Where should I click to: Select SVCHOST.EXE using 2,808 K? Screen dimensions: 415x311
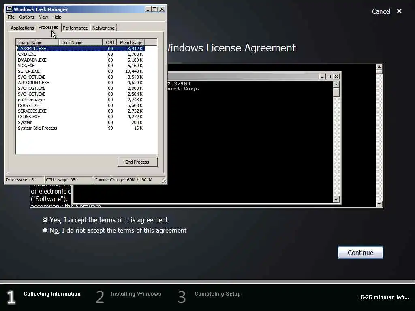[81, 88]
